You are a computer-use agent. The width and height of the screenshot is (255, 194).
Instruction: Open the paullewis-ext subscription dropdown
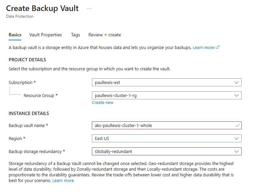167,82
